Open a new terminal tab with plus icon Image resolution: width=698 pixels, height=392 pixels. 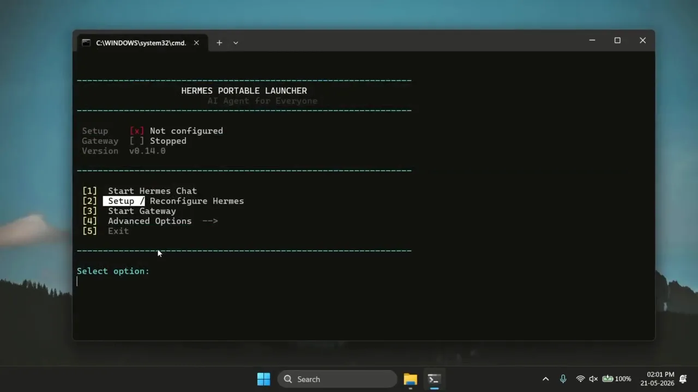[x=219, y=42]
